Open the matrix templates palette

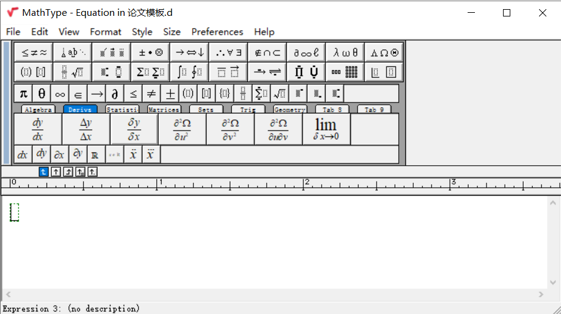pyautogui.click(x=346, y=72)
